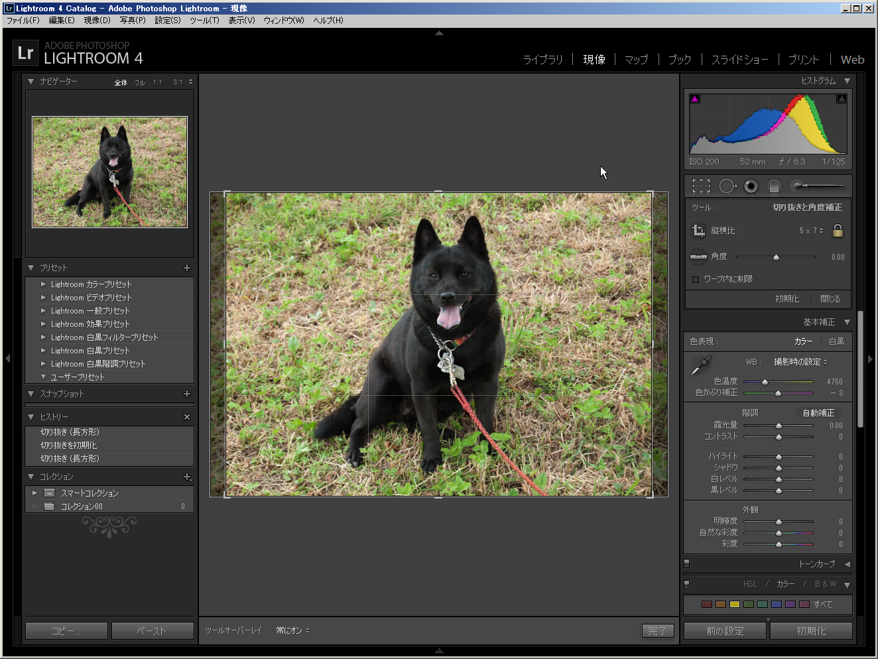Choose the Graduated Filter tool
Viewport: 878px width, 659px height.
[774, 186]
